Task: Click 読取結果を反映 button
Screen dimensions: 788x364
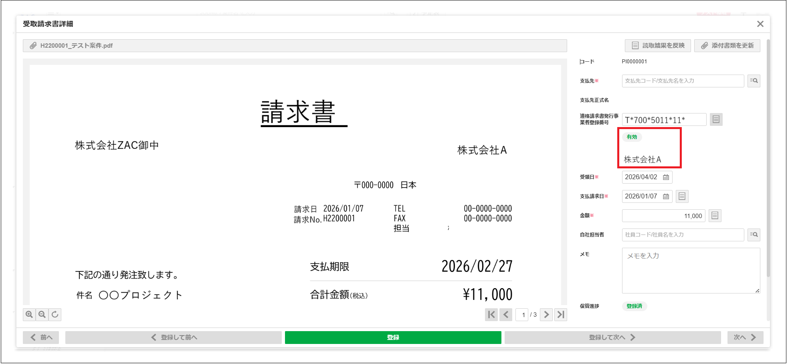Action: point(658,46)
